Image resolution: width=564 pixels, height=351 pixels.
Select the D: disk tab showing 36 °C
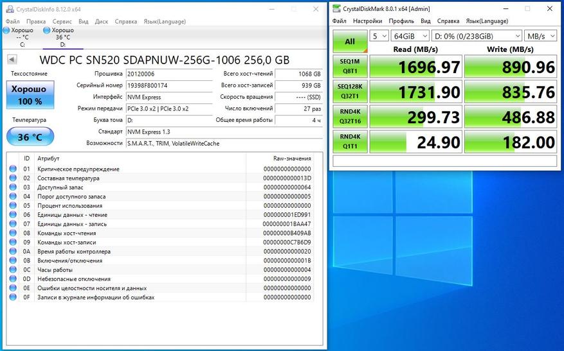coord(62,37)
